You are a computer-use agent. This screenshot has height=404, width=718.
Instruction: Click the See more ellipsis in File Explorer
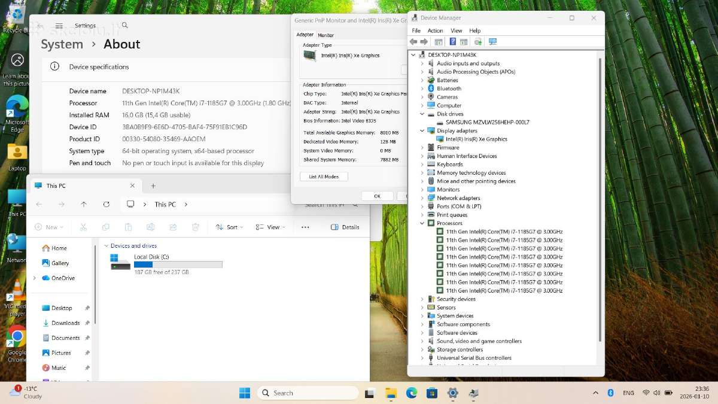(305, 227)
